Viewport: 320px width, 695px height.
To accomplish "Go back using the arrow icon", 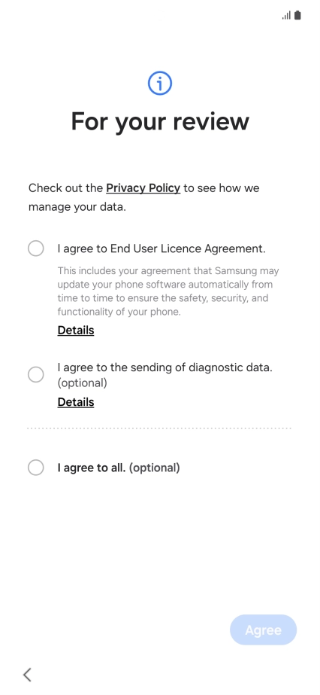I will [27, 675].
